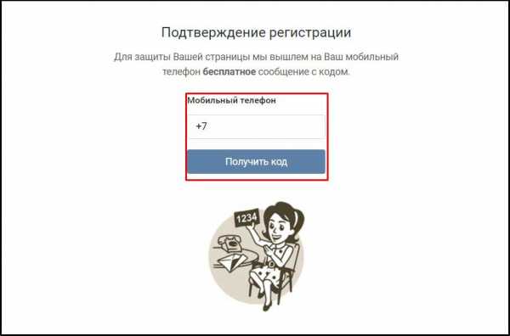Screen dimensions: 510x336
Task: Click the phrase "сообщение с кодом"
Action: (x=303, y=72)
